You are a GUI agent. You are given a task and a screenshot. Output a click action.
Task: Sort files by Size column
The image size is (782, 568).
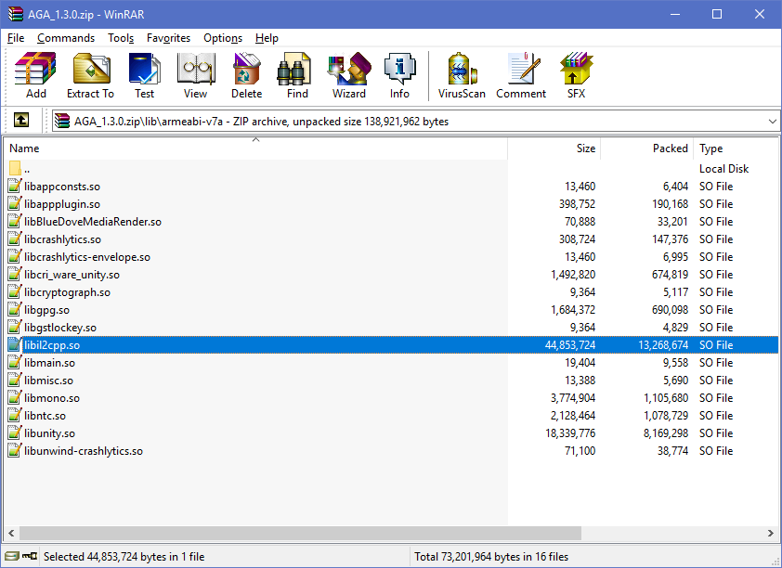click(554, 148)
